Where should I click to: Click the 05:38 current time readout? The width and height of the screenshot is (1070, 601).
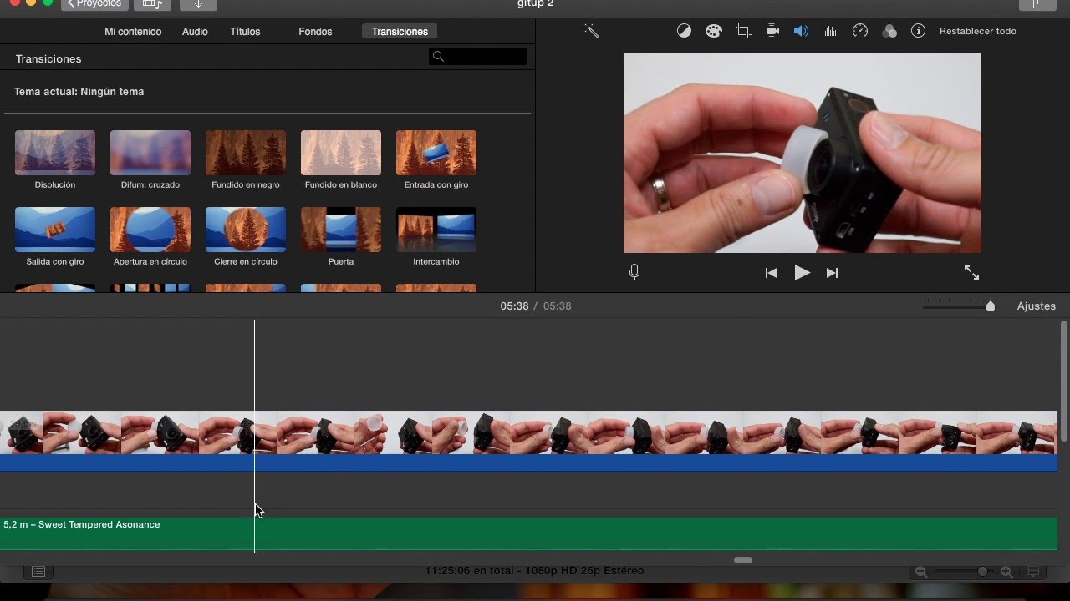pyautogui.click(x=514, y=306)
